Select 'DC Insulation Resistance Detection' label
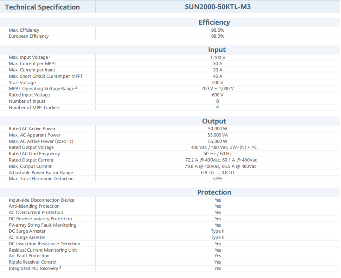 pos(45,244)
